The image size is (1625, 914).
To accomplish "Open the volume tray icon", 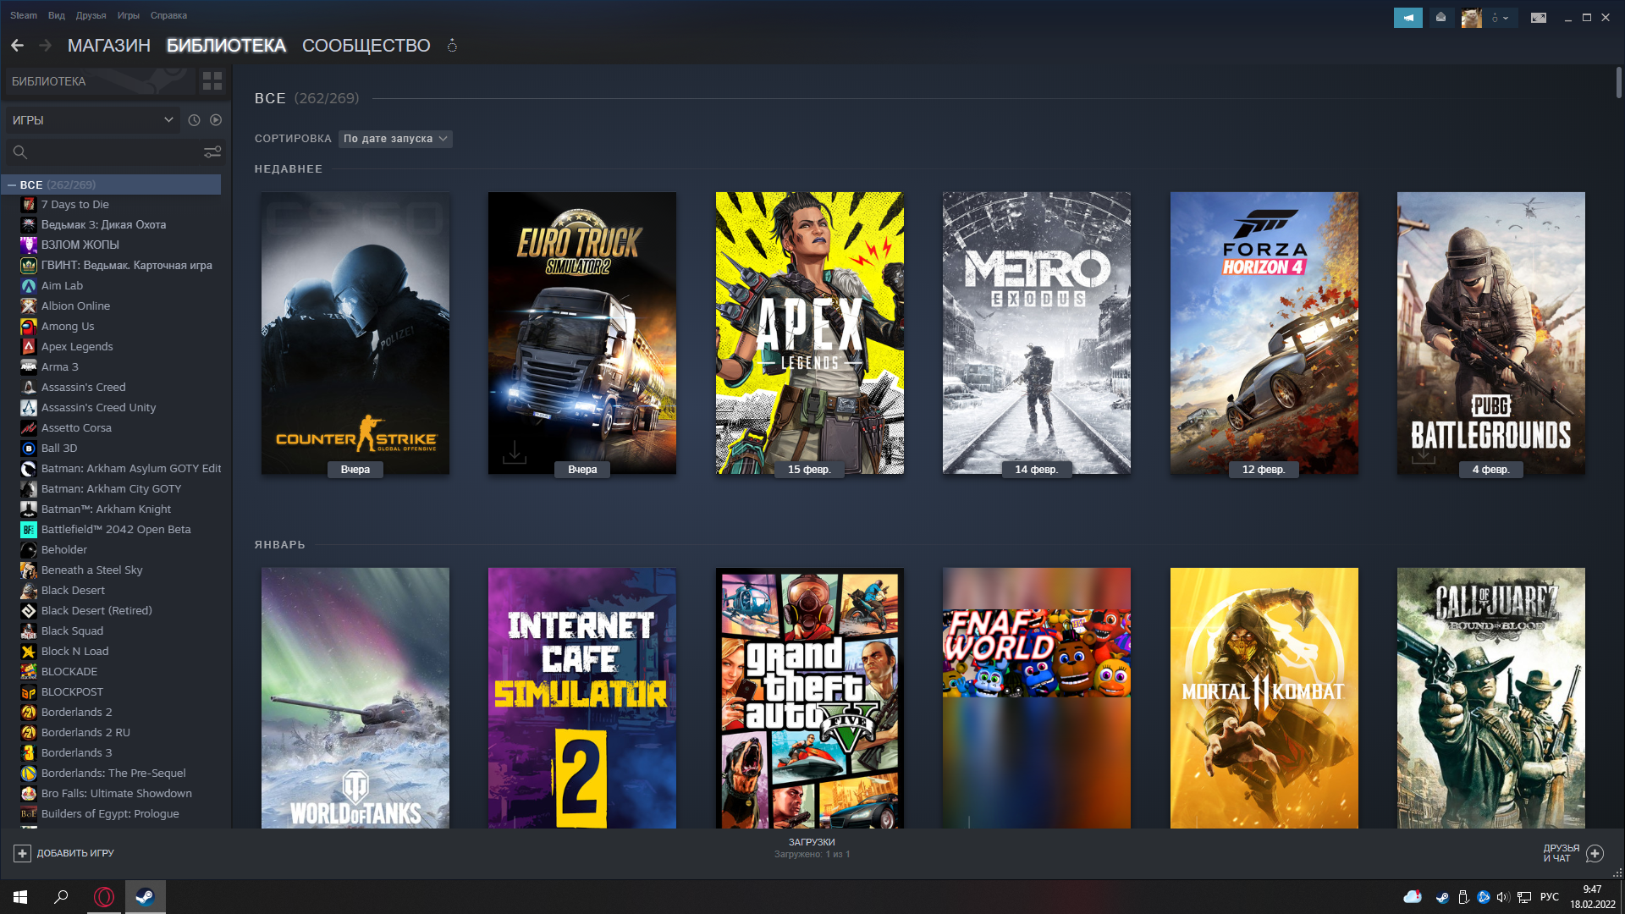I will click(x=1503, y=897).
